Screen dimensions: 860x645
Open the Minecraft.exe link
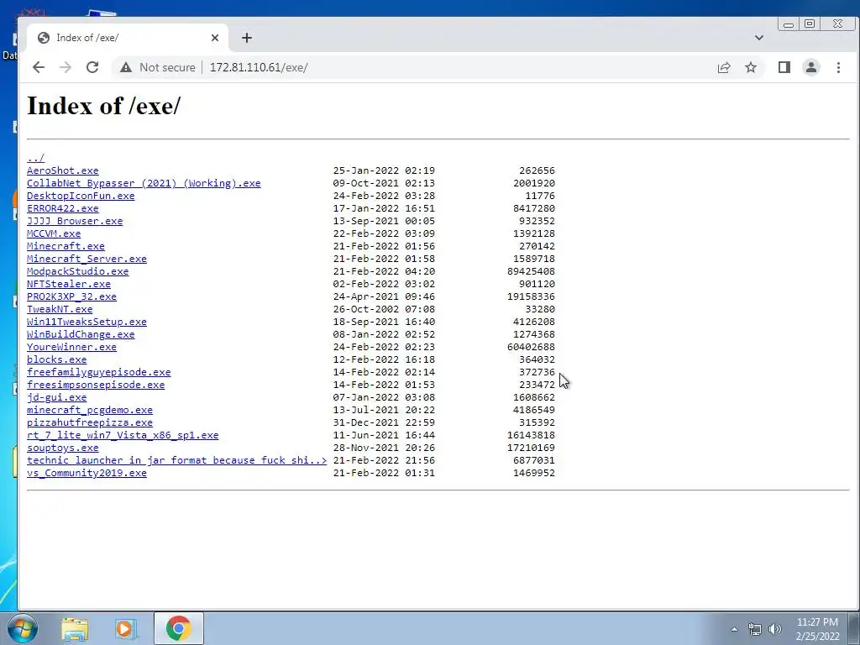click(x=66, y=246)
